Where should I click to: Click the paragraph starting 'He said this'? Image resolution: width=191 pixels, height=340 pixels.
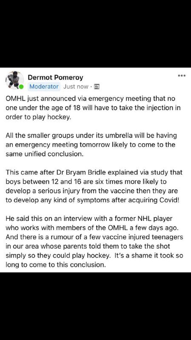tap(94, 241)
